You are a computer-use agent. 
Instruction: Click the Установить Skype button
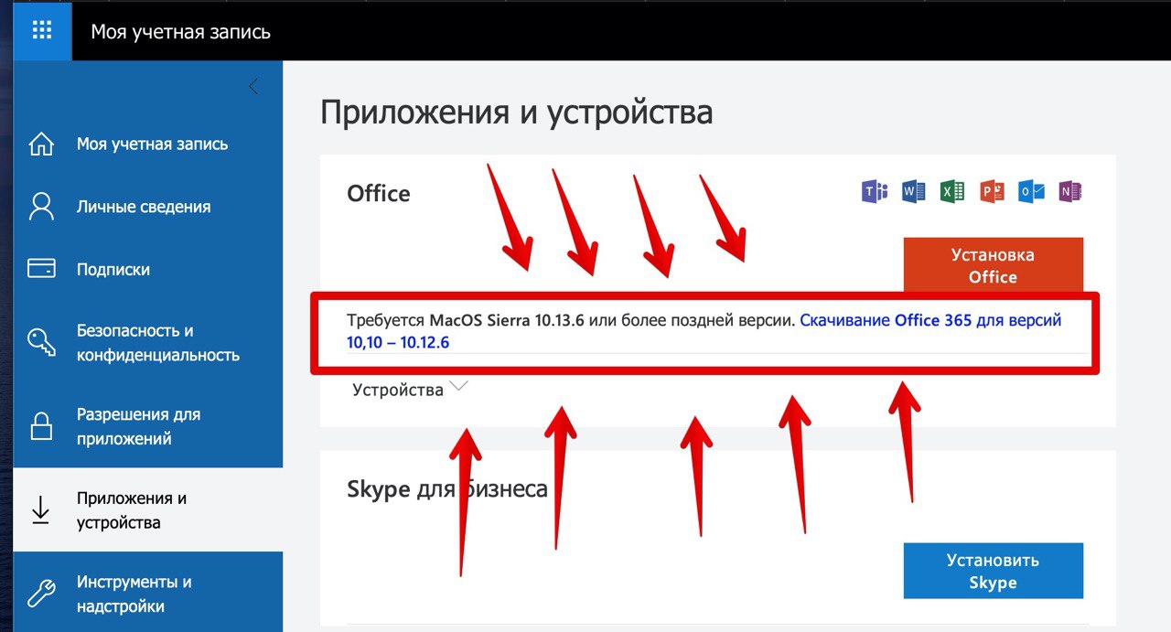tap(993, 571)
